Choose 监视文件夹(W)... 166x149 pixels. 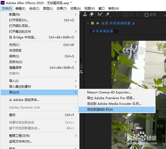[40, 141]
